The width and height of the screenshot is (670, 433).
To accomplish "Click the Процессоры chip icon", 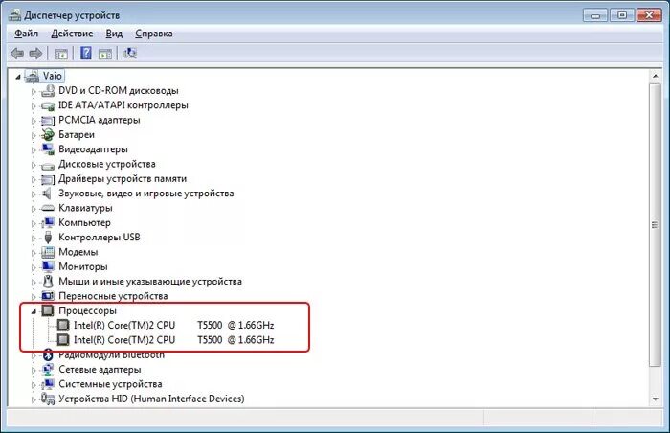I will click(48, 310).
